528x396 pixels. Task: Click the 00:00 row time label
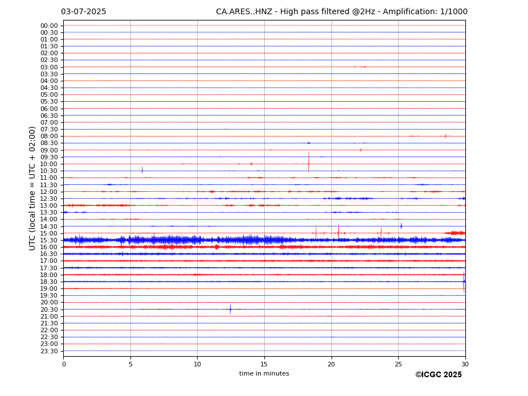click(49, 26)
